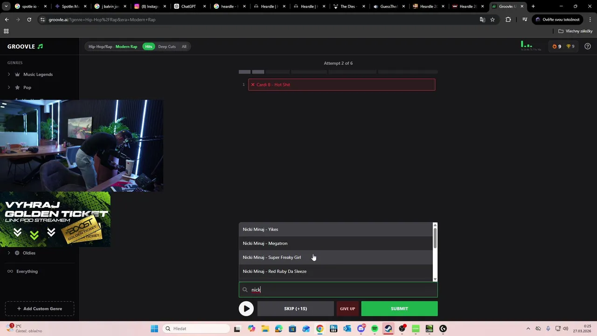Open Discord from the taskbar

pyautogui.click(x=361, y=329)
